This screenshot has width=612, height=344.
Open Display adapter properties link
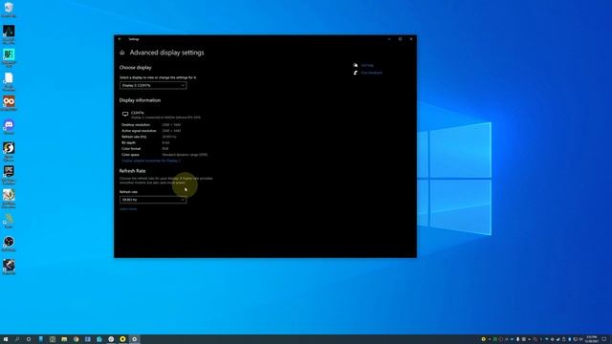(151, 161)
